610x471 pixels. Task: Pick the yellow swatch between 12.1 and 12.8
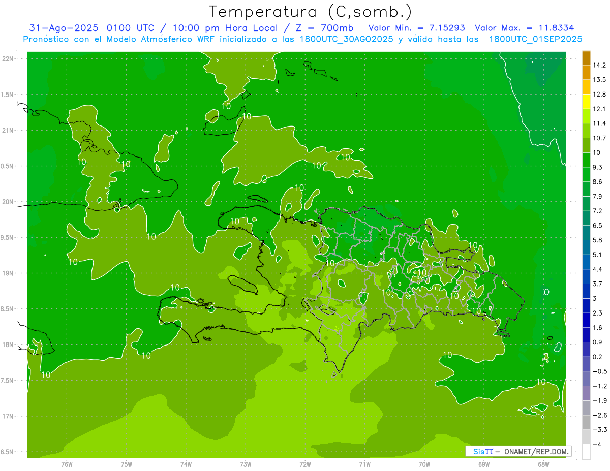pyautogui.click(x=586, y=102)
